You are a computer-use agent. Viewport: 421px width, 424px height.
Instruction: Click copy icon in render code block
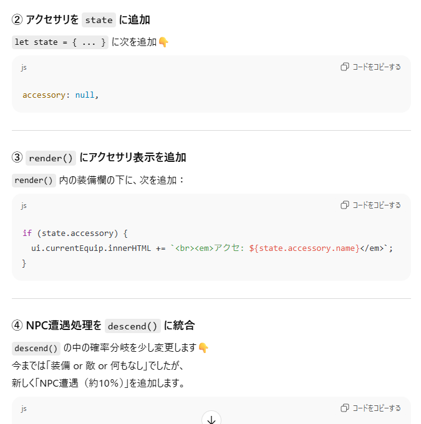pos(345,205)
